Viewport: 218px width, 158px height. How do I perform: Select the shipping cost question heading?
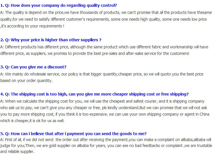[x=95, y=94]
